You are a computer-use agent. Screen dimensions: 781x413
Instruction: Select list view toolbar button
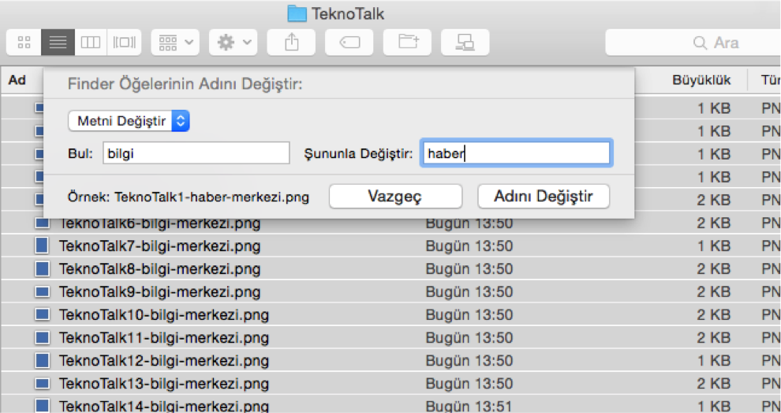click(58, 43)
